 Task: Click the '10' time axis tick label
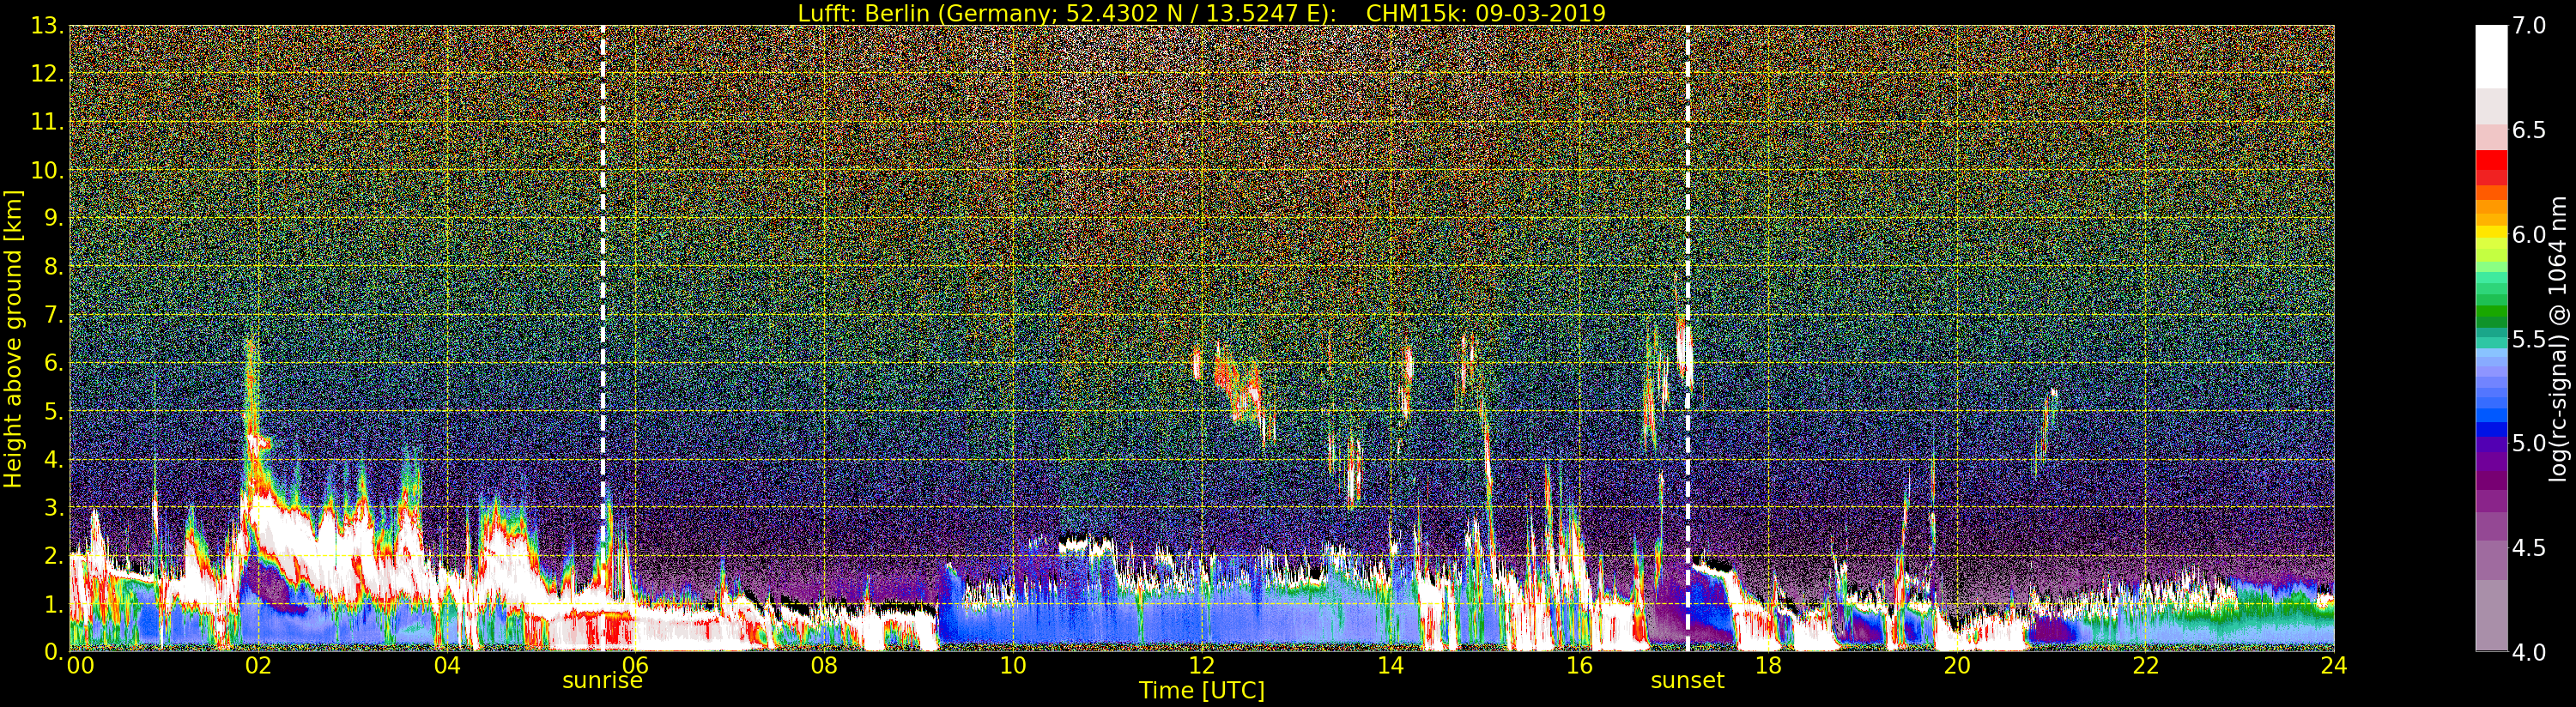pos(1013,665)
